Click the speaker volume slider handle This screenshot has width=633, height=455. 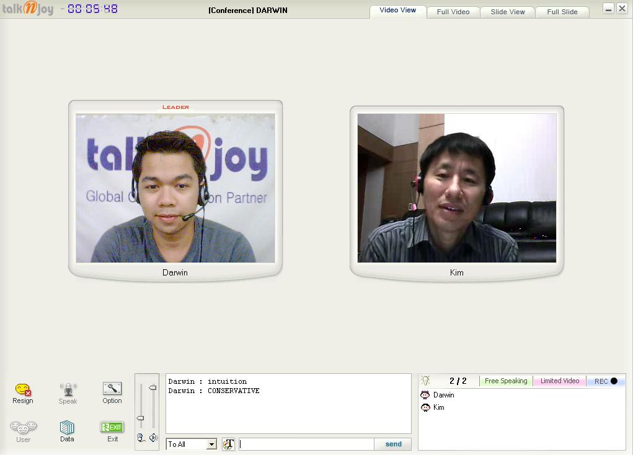coord(153,388)
